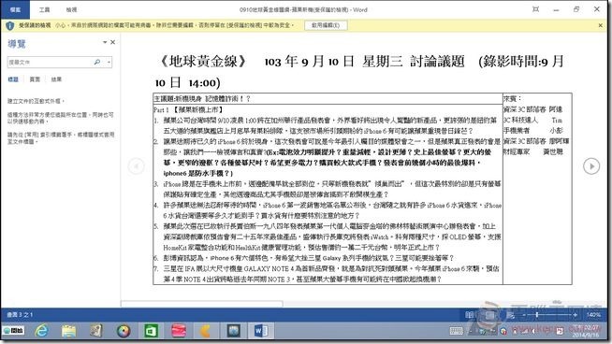Screen dimensions: 612x344
Task: Open the 檢視 (View) menu
Action: (71, 9)
